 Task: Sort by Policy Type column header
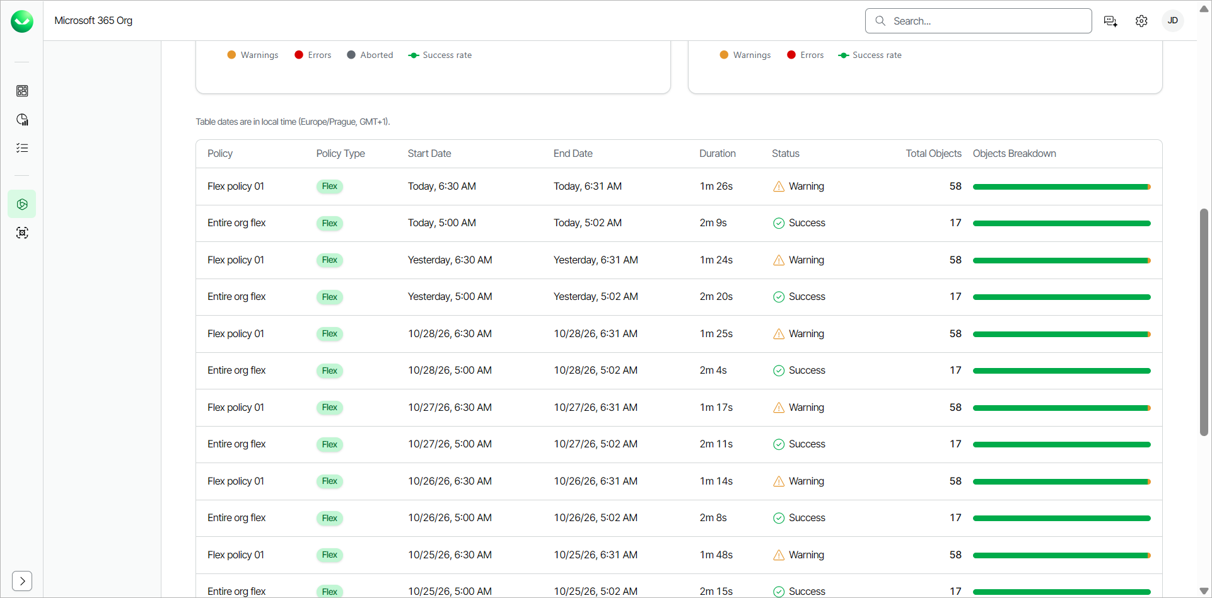point(341,154)
